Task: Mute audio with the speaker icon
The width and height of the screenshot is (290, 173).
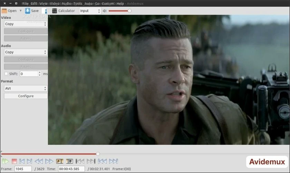Action: pyautogui.click(x=105, y=11)
